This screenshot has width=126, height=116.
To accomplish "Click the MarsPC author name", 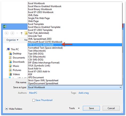I will 33,93.
